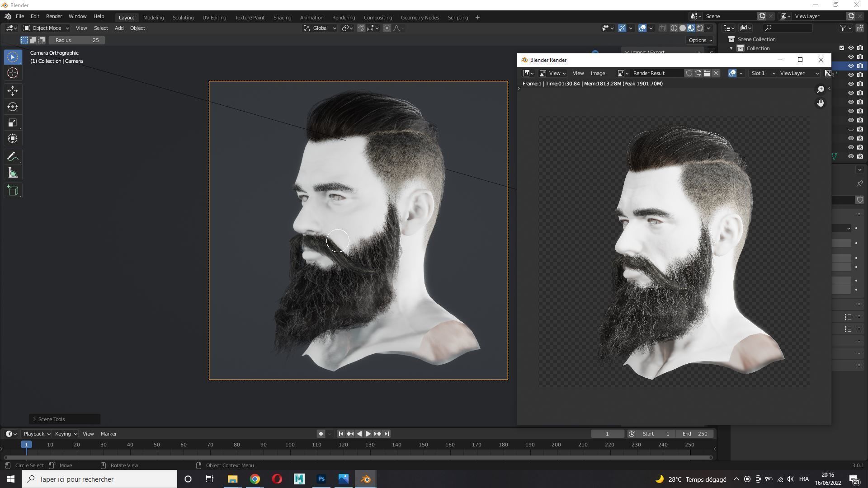
Task: Select the Annotate tool
Action: pos(13,157)
